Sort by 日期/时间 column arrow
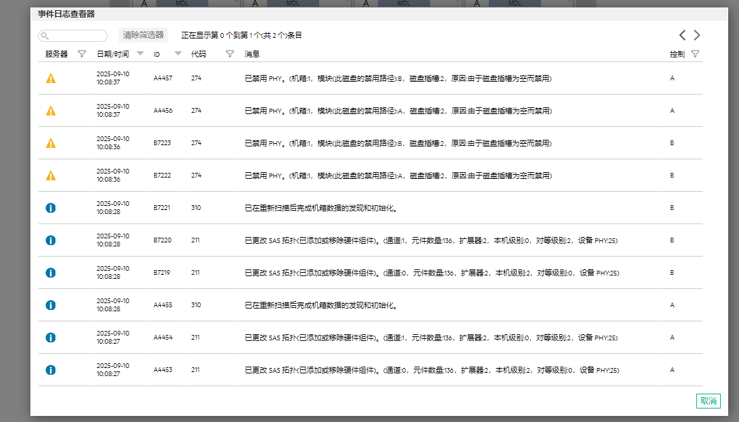This screenshot has width=739, height=422. [x=140, y=53]
